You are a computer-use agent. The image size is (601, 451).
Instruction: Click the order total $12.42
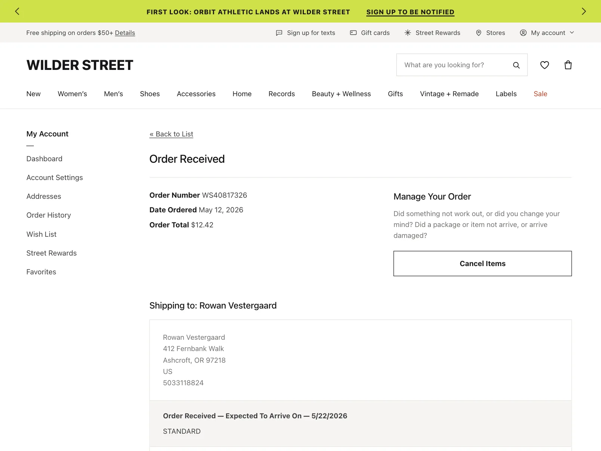(202, 225)
